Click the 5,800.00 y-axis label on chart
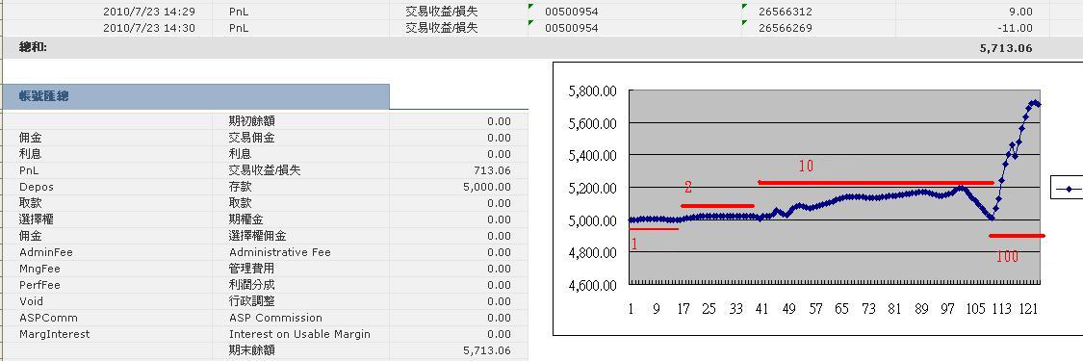 click(591, 91)
